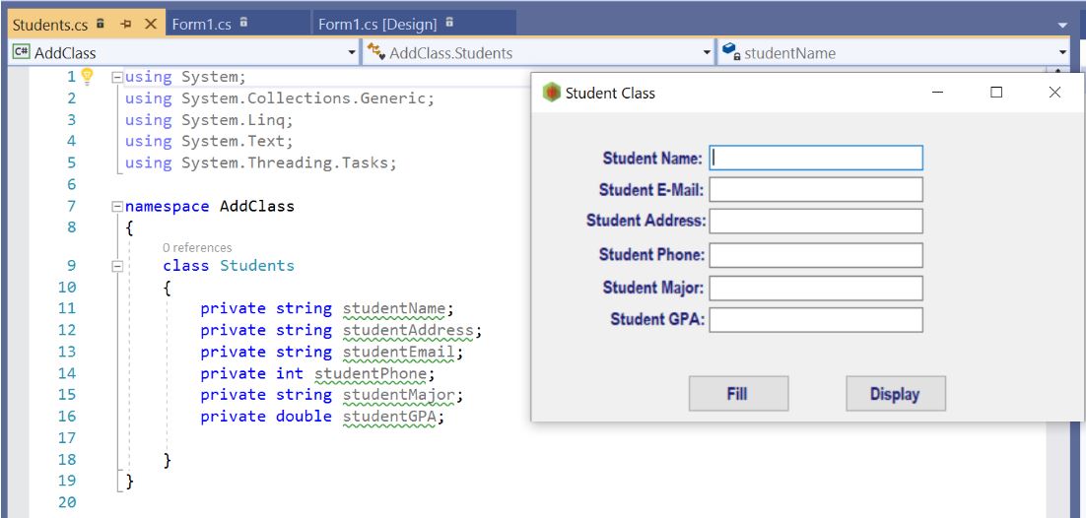1086x518 pixels.
Task: Click the Student Class window app icon
Action: [x=551, y=93]
